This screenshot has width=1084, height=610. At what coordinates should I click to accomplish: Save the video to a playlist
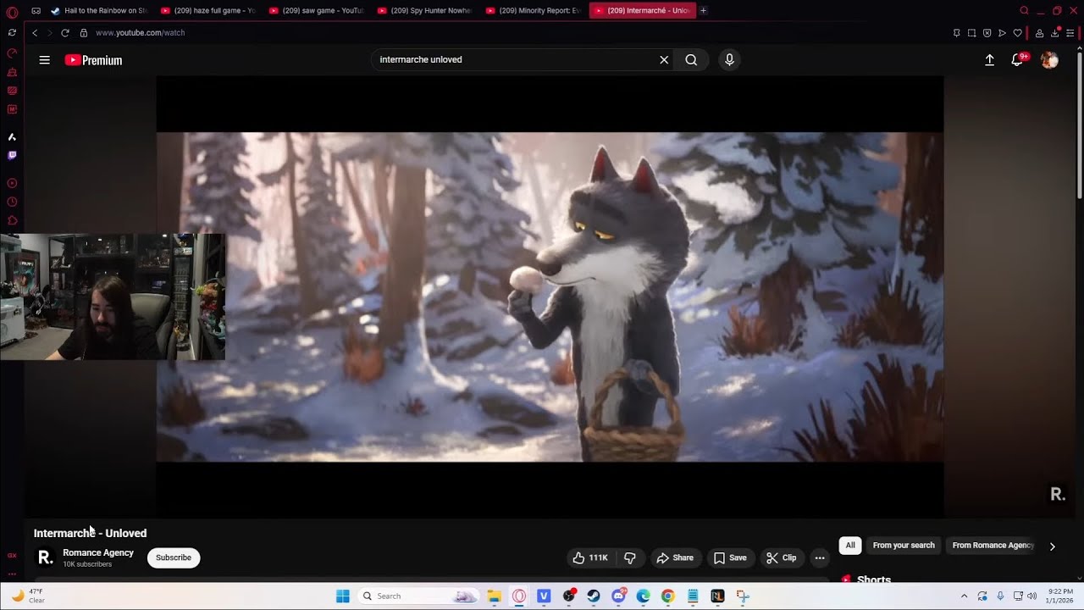pyautogui.click(x=730, y=557)
